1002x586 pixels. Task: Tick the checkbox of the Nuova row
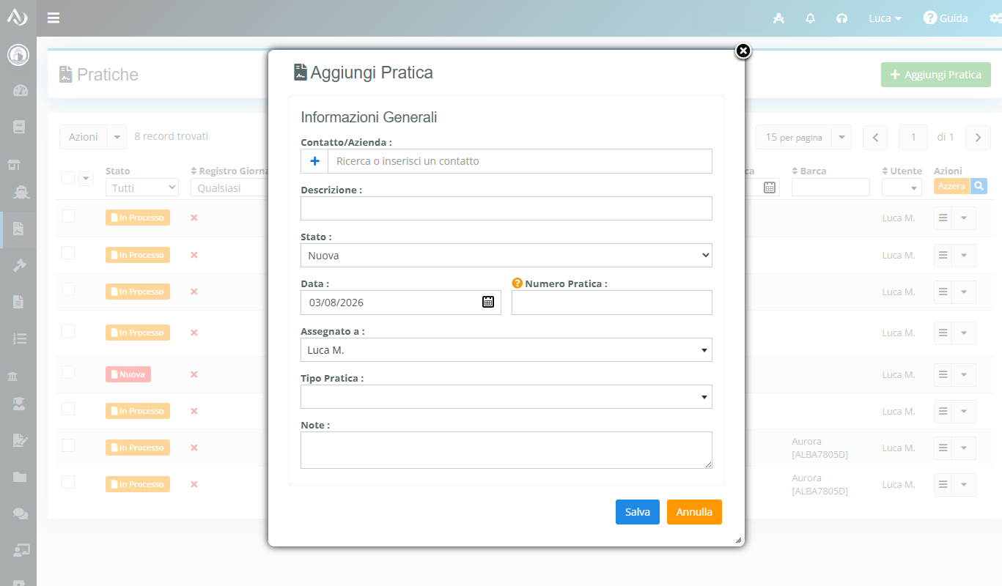click(68, 372)
